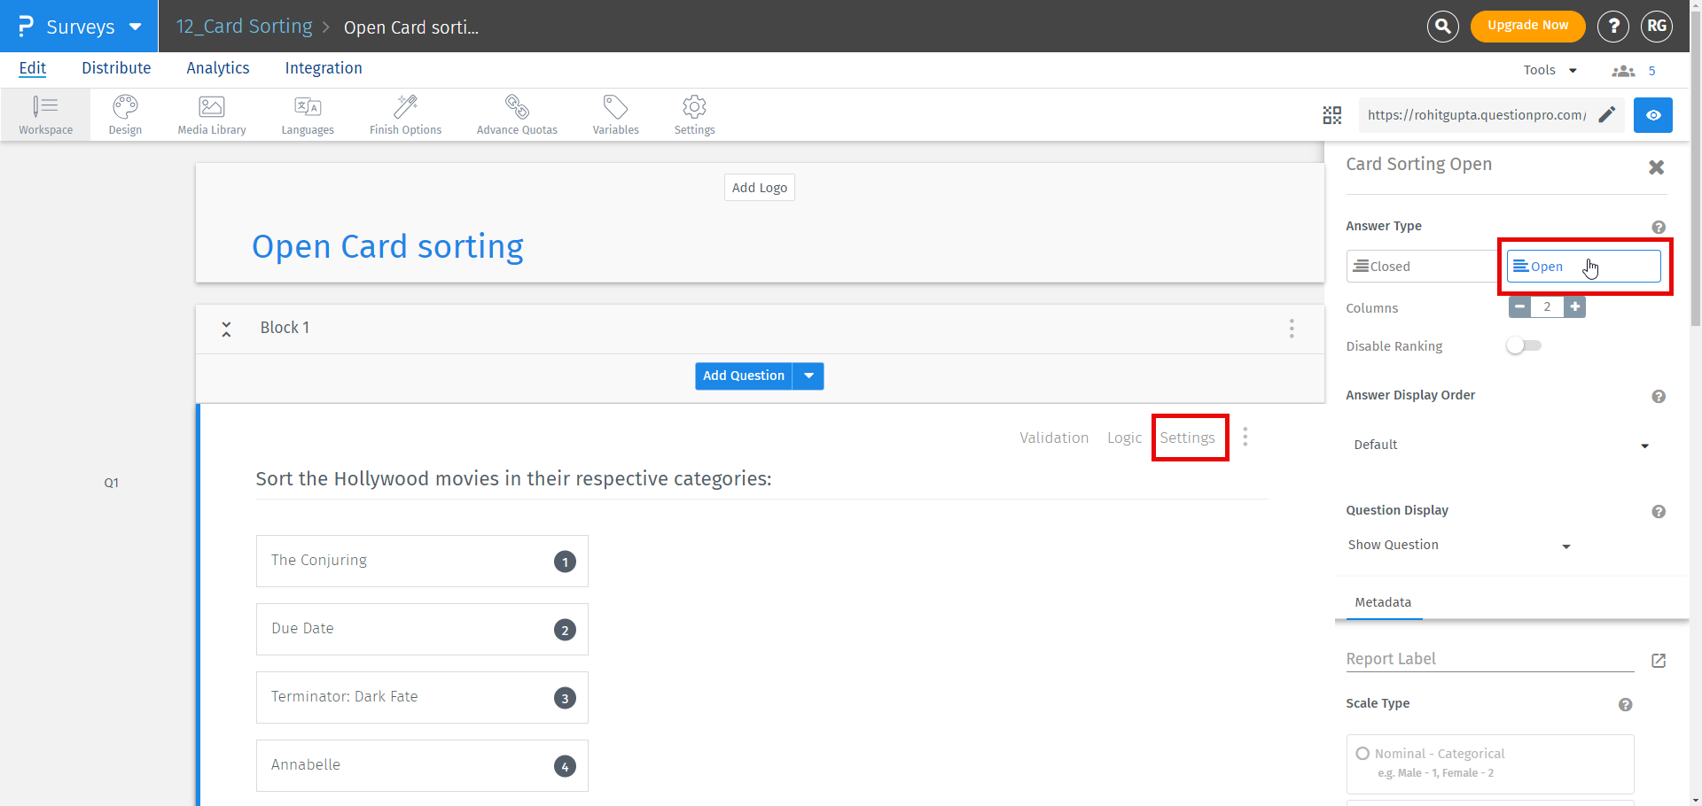Close the Card Sorting Open panel
The image size is (1702, 806).
[x=1656, y=167]
